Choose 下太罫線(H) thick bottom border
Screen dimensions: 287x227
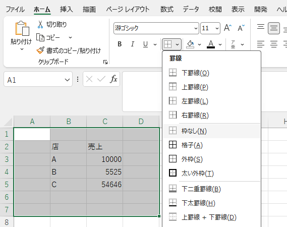coord(211,203)
